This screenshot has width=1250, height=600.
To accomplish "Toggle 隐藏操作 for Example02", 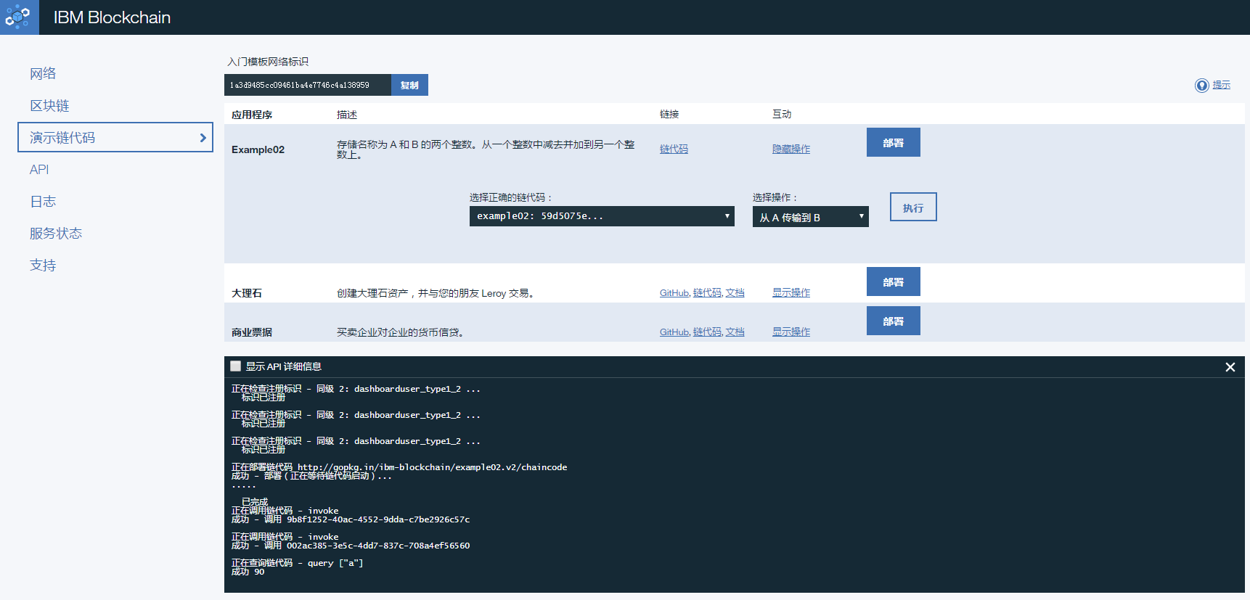I will click(x=791, y=149).
